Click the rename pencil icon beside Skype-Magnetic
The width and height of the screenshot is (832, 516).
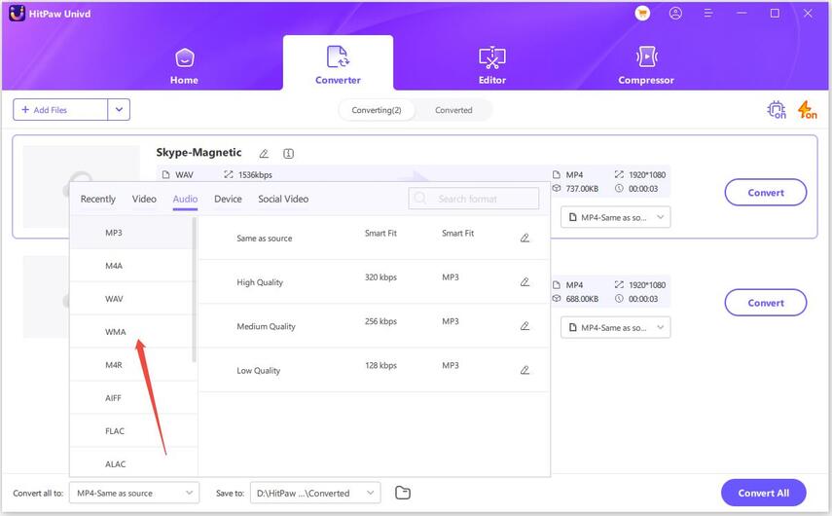coord(264,154)
